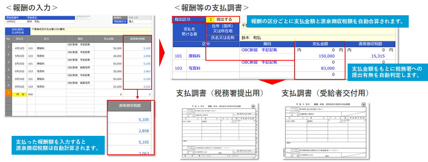Click the yellow 提出区分 code field showing 1
This screenshot has height=162, width=428.
click(210, 20)
